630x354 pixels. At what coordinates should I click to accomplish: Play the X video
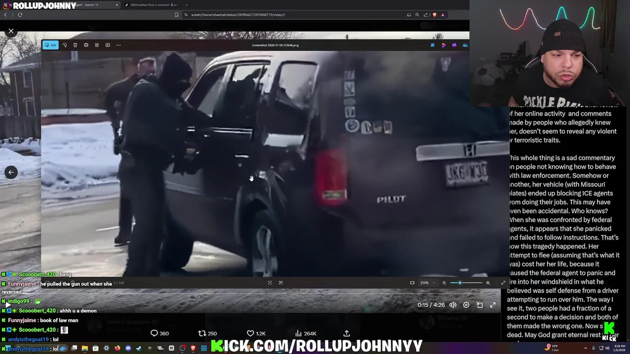[8, 305]
